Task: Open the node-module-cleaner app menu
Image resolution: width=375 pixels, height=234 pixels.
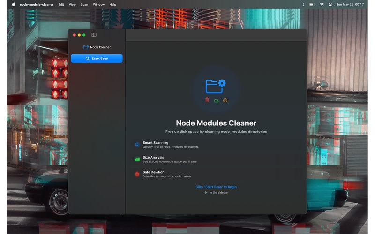Action: 37,4
